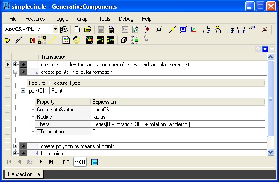Click the solid cube icon in toolbar

[124, 40]
